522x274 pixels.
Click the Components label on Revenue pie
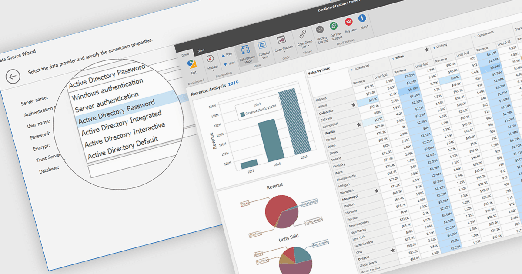click(313, 221)
